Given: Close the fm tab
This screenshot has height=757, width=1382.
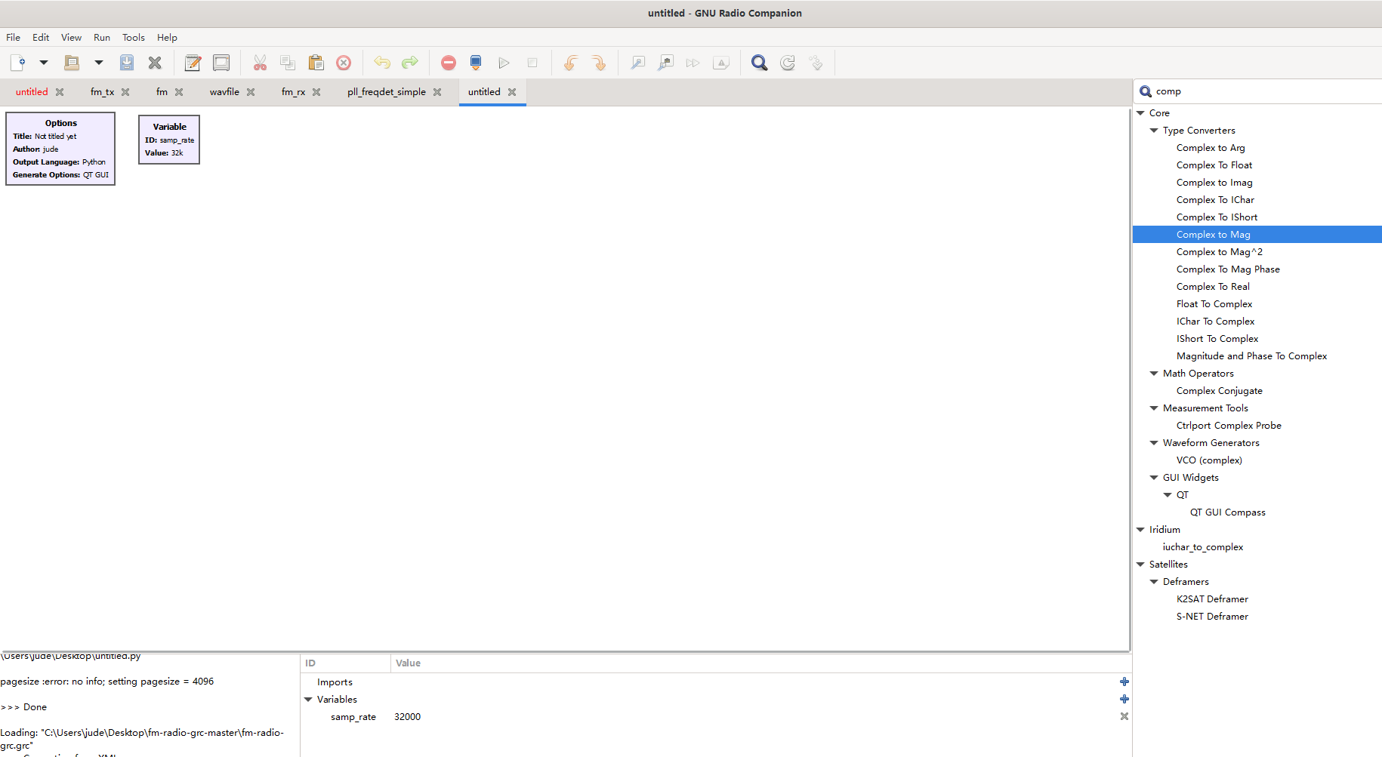Looking at the screenshot, I should (179, 92).
